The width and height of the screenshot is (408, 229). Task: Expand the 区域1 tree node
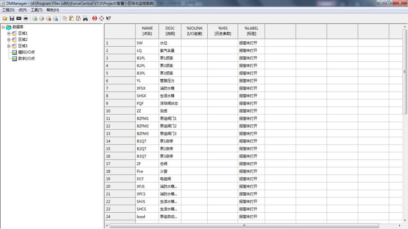click(9, 33)
